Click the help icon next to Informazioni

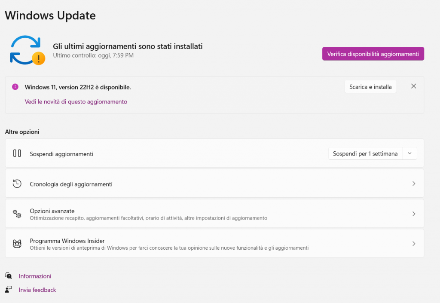9,275
